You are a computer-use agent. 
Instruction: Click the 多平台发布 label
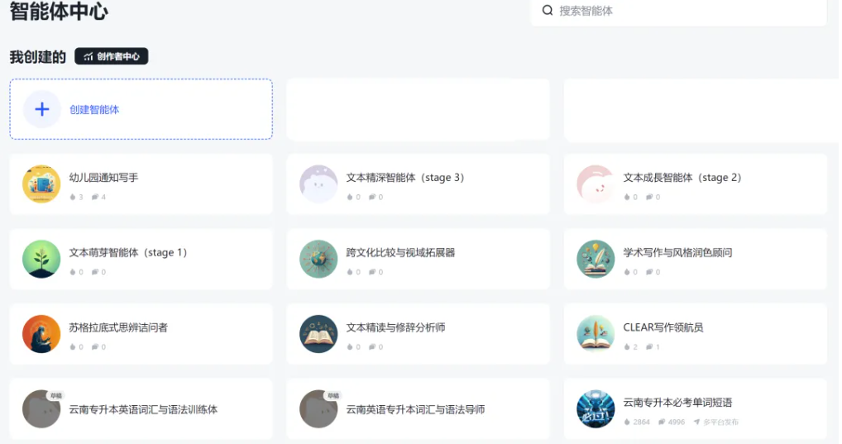point(720,423)
